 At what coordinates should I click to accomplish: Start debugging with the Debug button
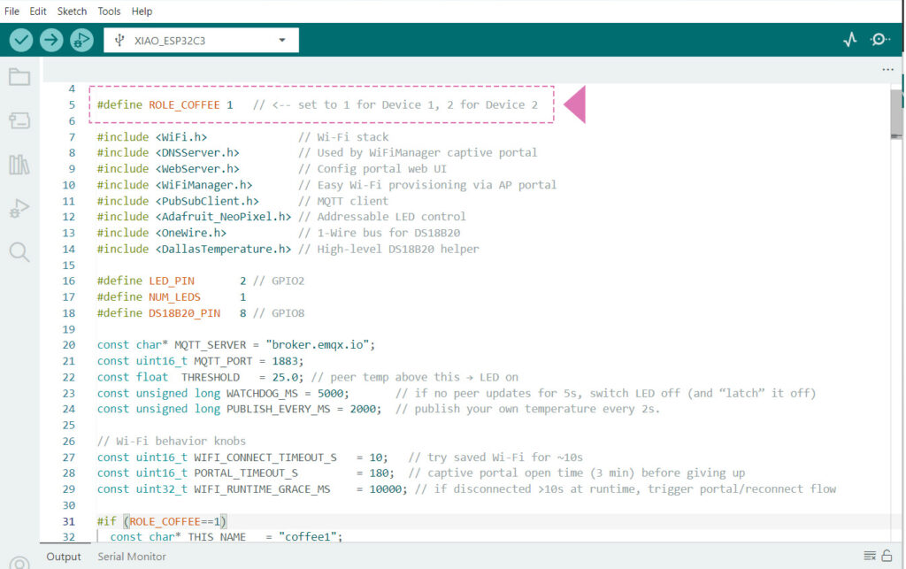(x=81, y=40)
